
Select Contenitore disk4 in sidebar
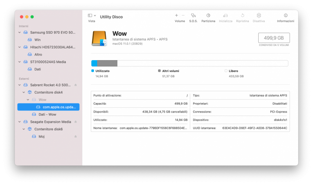[x=48, y=92]
